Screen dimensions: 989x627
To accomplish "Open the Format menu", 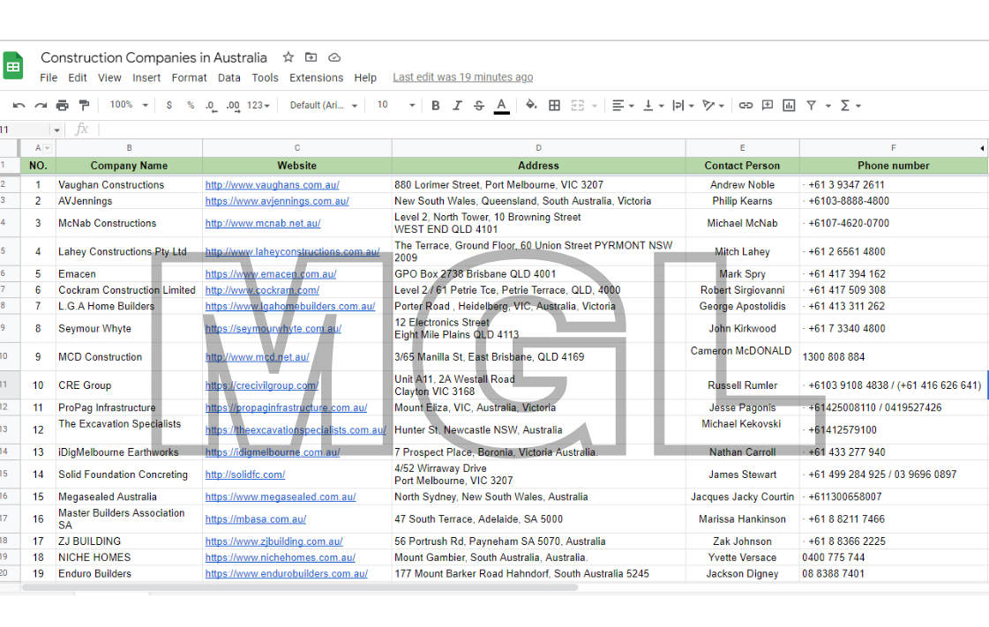I will click(189, 78).
